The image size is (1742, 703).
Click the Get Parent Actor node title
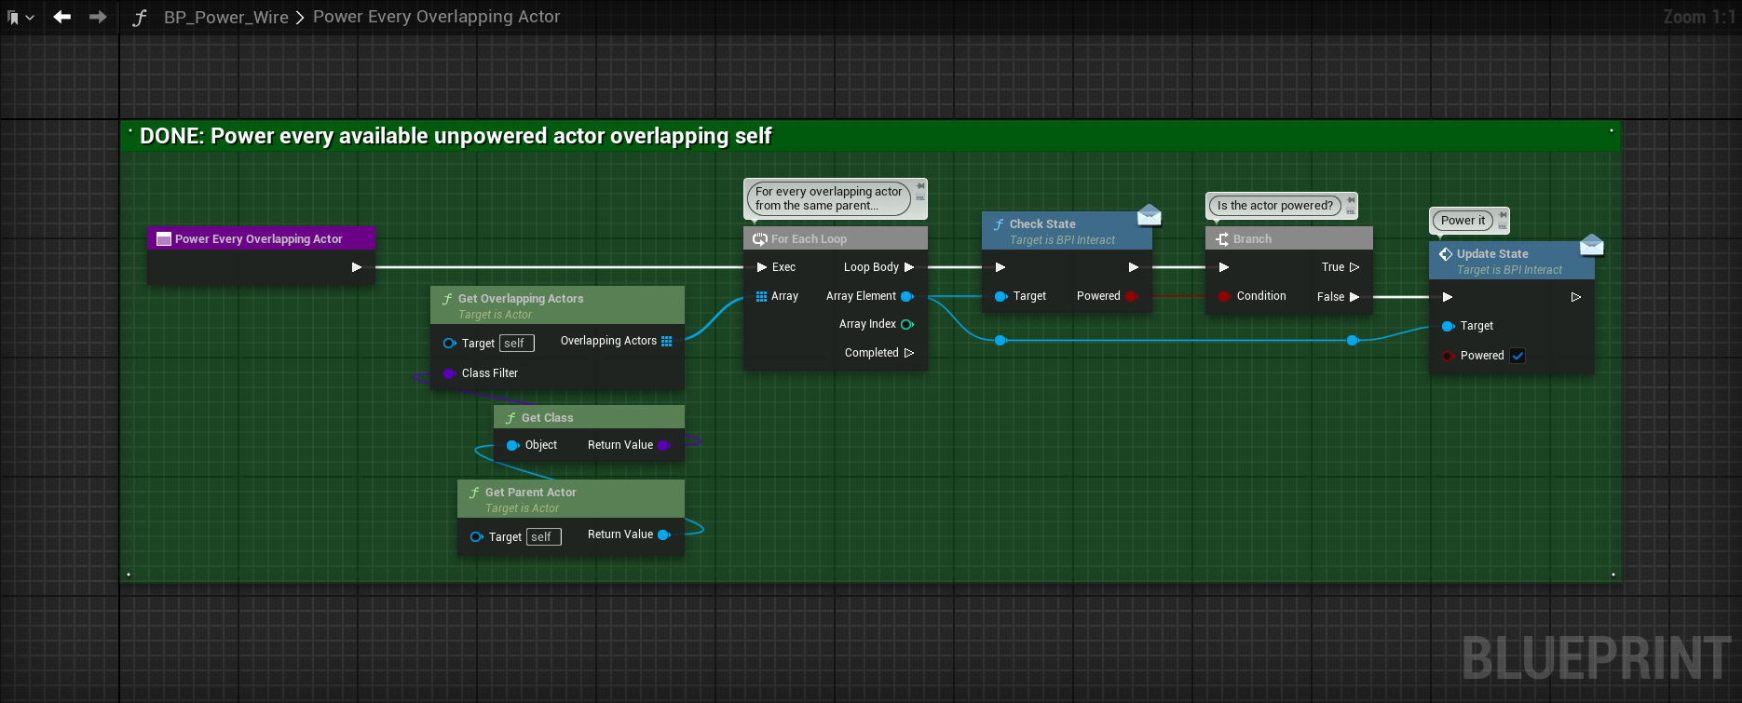point(530,493)
